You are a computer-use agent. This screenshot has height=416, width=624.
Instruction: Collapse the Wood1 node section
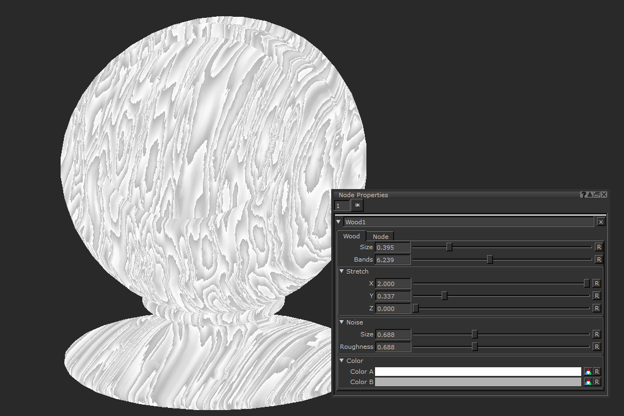(x=339, y=222)
